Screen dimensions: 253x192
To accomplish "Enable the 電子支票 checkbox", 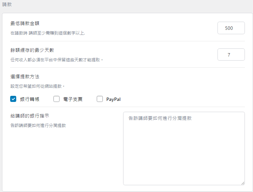I will (56, 99).
